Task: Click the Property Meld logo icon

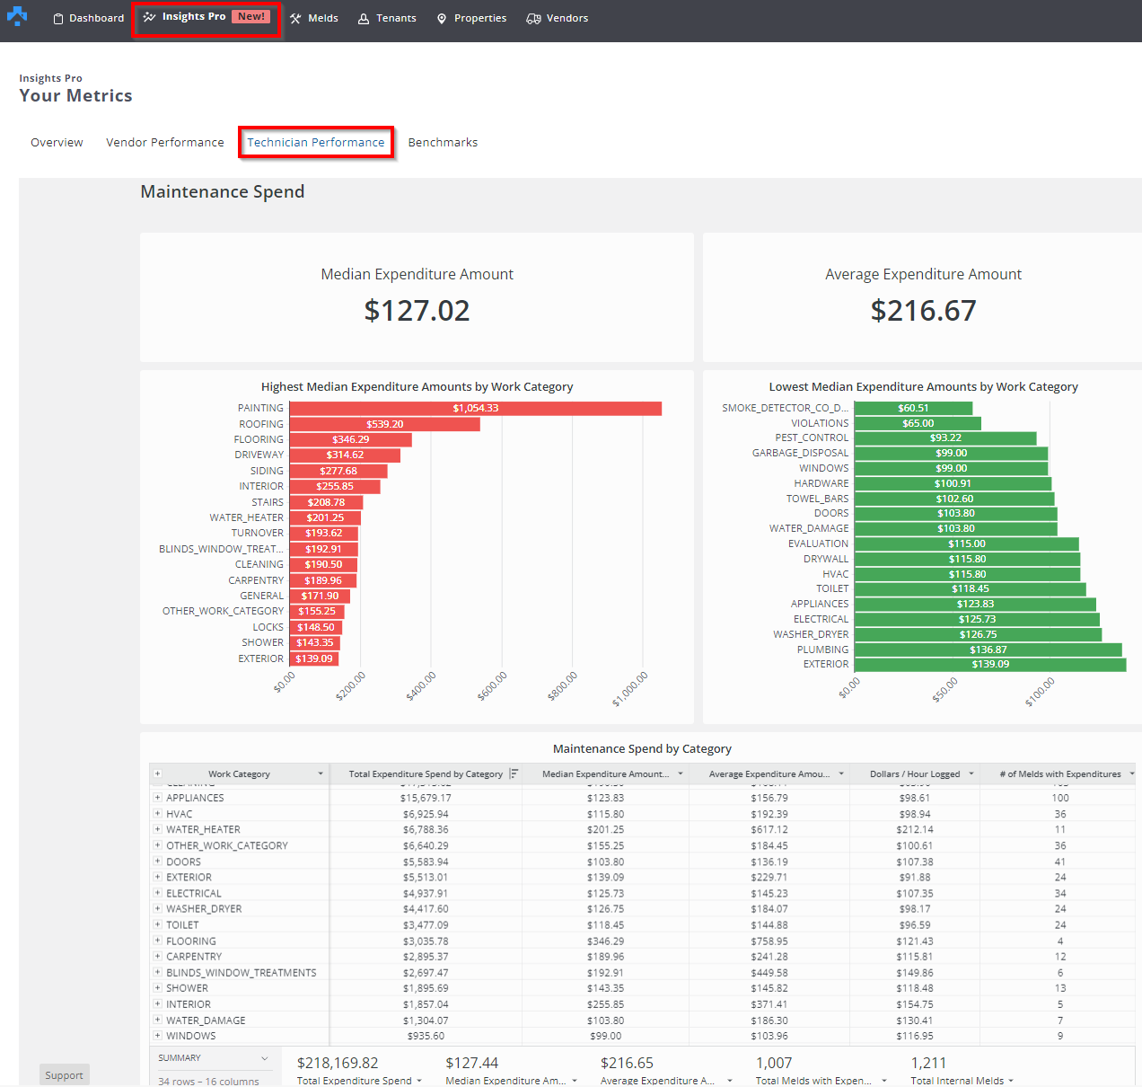Action: [17, 17]
